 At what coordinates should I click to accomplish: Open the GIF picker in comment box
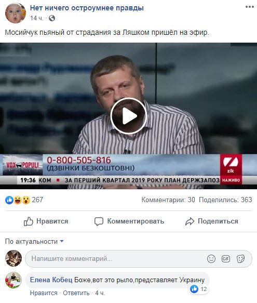(226, 258)
